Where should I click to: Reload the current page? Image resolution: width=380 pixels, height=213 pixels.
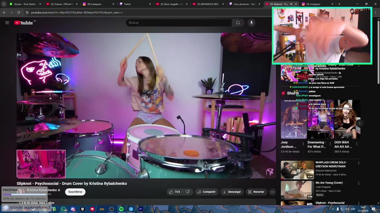point(18,12)
